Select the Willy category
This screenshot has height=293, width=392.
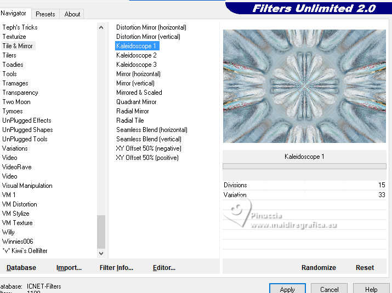[x=8, y=232]
